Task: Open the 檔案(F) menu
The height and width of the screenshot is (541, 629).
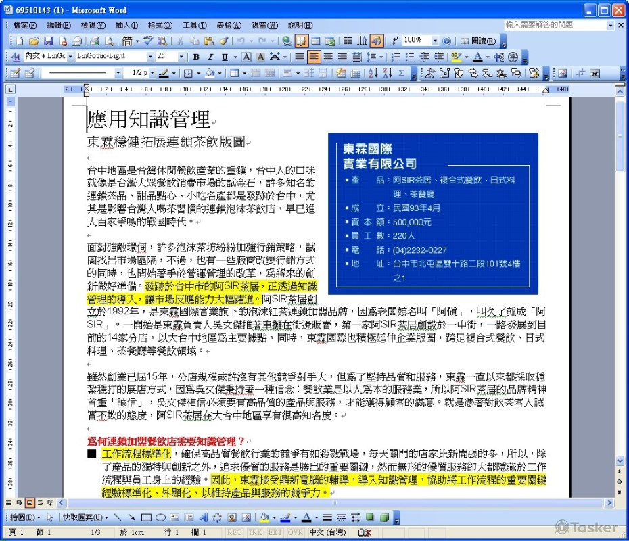Action: click(x=24, y=25)
